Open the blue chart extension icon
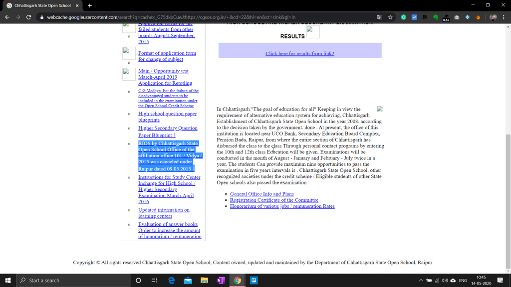 click(x=414, y=17)
